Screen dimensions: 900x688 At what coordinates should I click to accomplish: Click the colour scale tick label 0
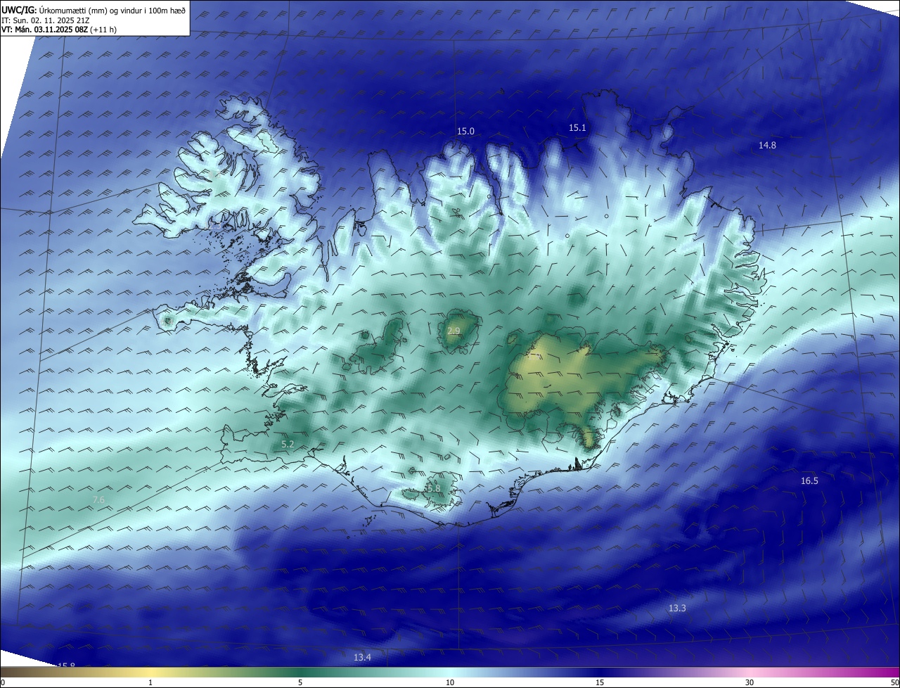[3, 682]
